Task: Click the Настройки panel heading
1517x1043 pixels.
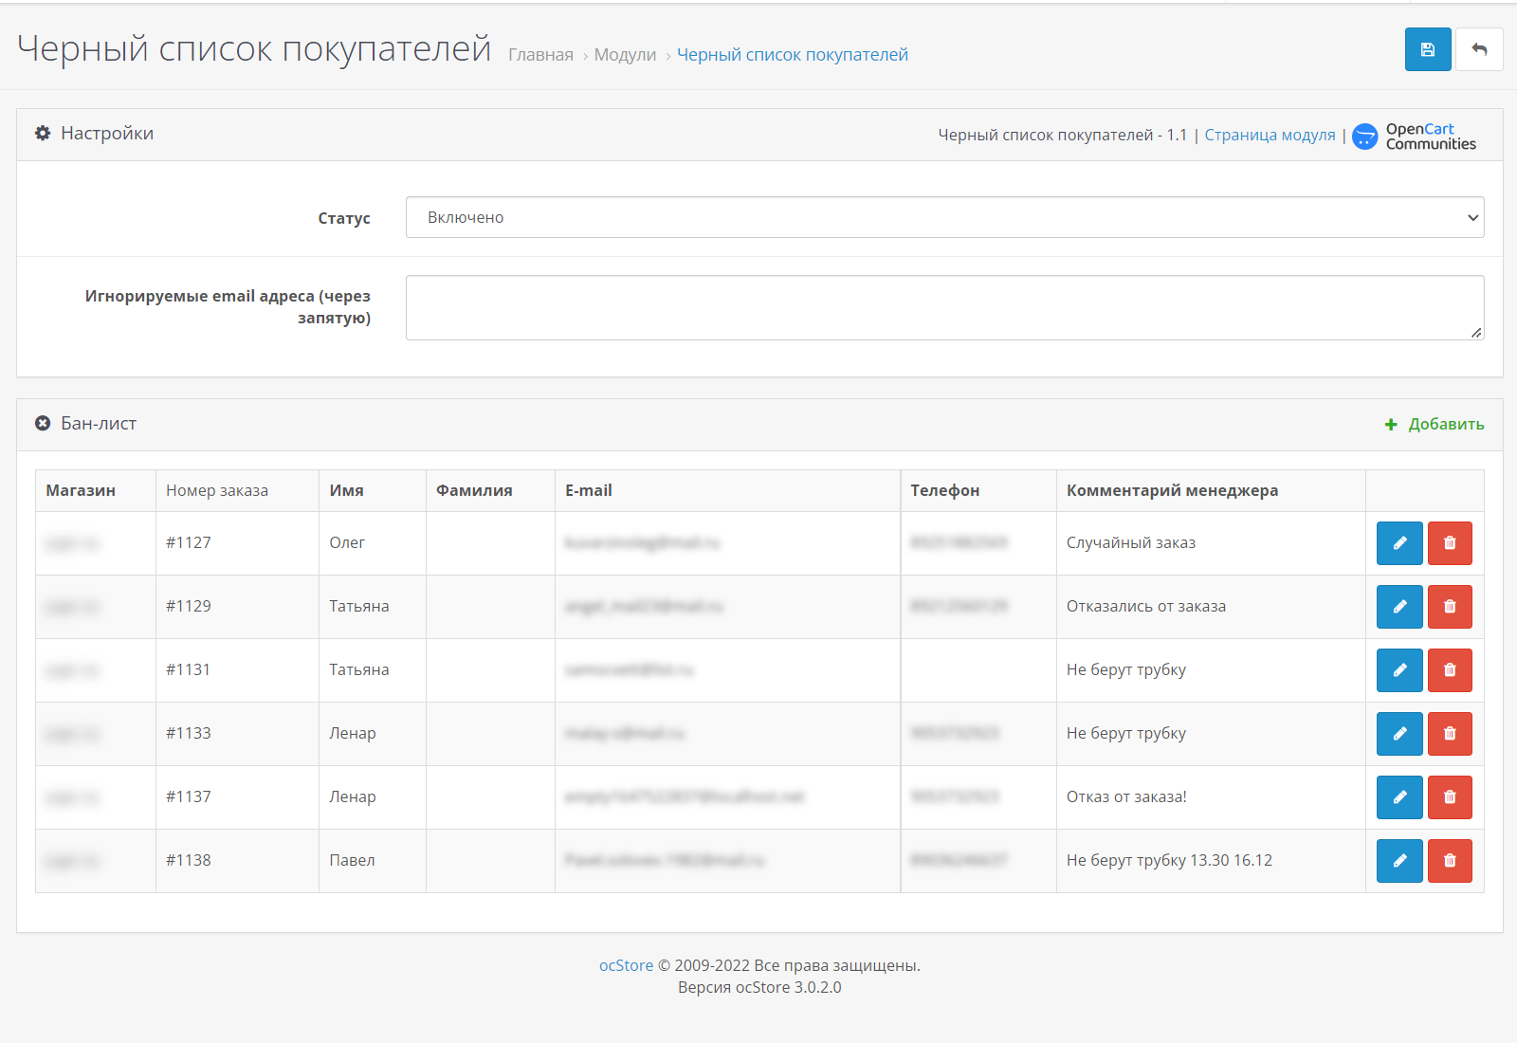Action: click(94, 134)
